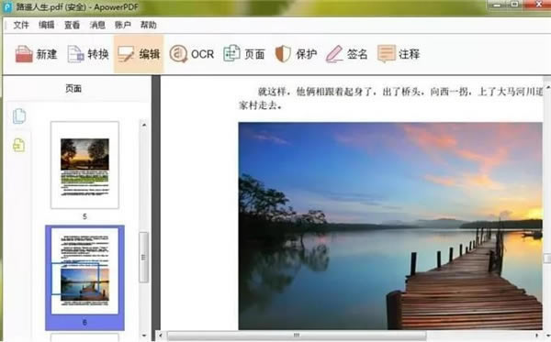551x342 pixels.
Task: Click the 页面 panel header label
Action: click(73, 88)
